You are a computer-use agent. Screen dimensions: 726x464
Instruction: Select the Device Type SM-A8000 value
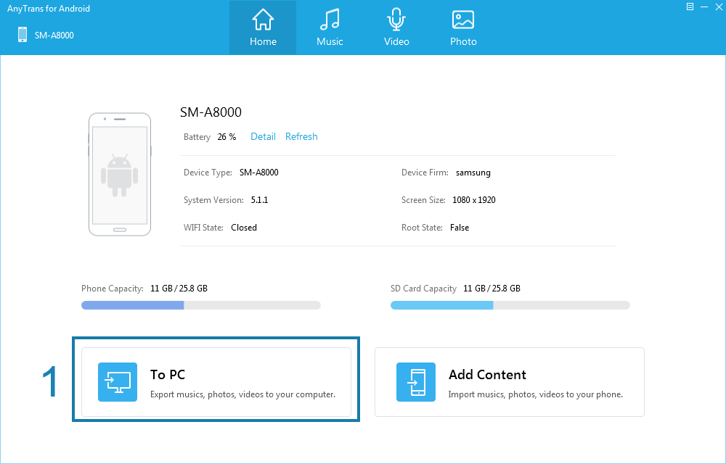point(259,173)
